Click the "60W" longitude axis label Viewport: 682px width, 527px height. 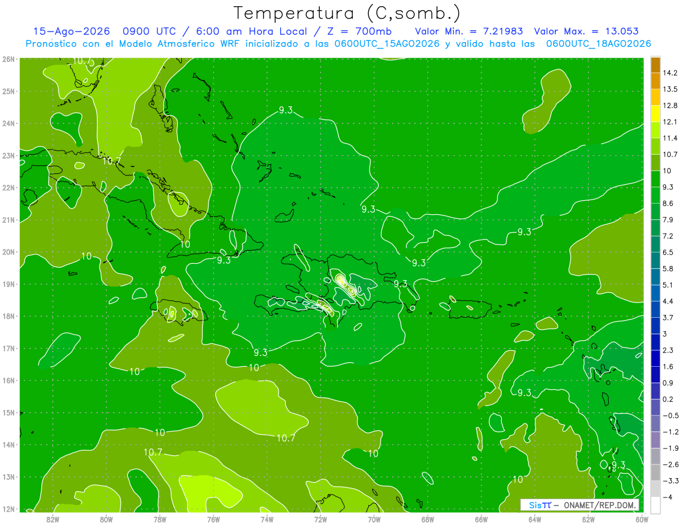coord(642,518)
